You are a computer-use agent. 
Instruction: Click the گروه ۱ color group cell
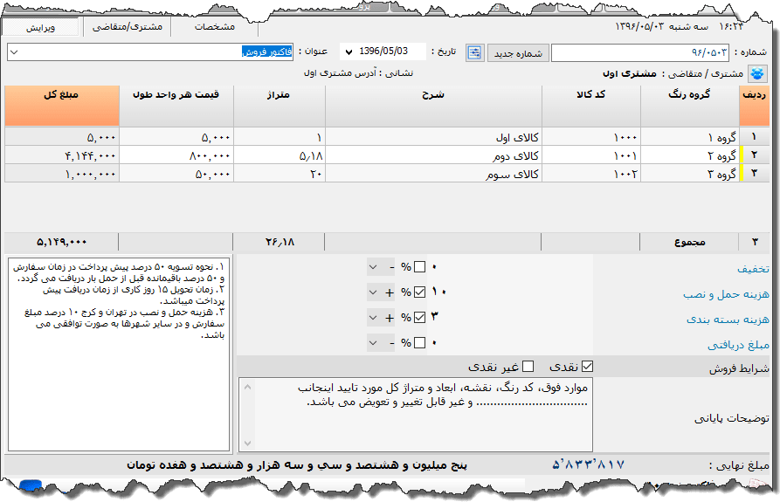[690, 137]
